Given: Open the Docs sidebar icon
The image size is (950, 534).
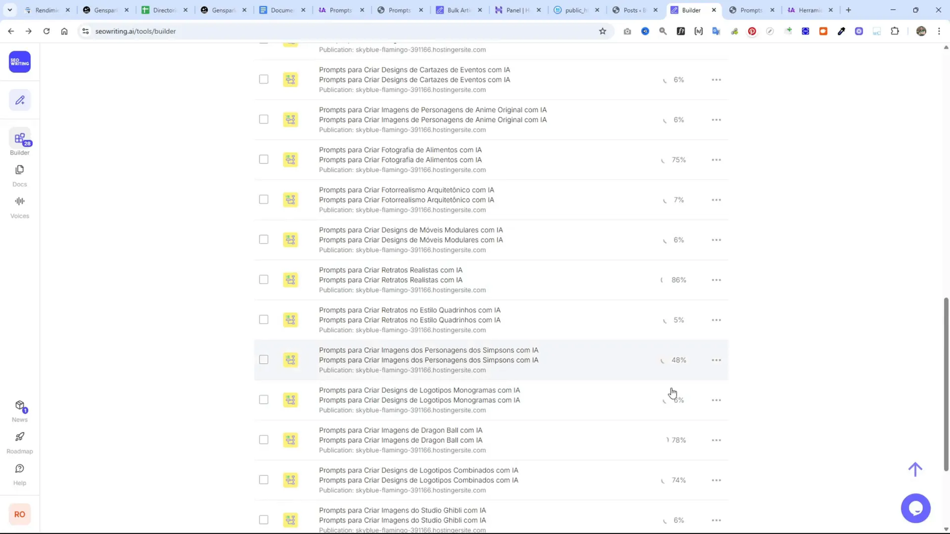Looking at the screenshot, I should [20, 170].
